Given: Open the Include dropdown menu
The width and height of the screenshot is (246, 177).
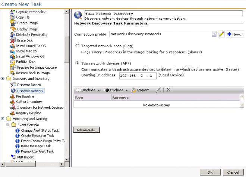Looking at the screenshot, I should 98,91.
